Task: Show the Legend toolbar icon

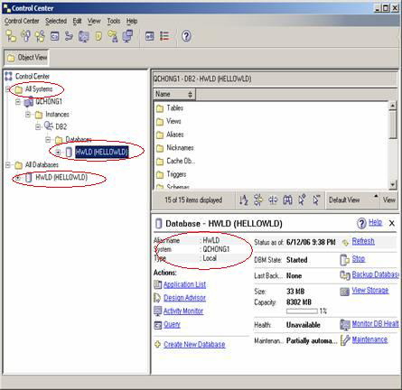Action: coord(164,36)
